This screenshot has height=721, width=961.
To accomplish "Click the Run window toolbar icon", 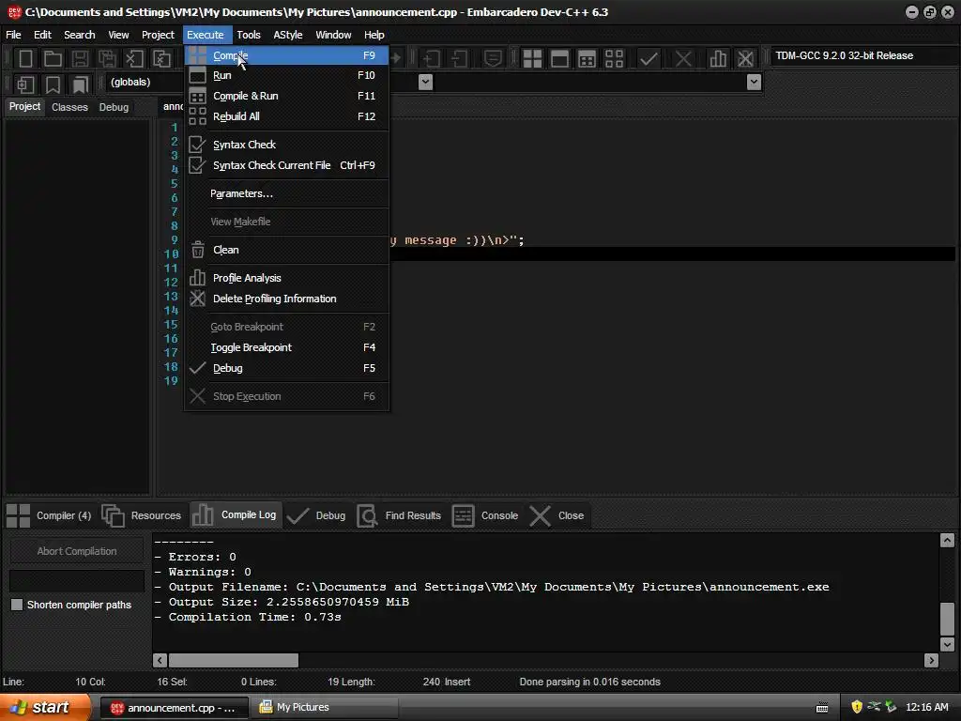I will [x=559, y=59].
